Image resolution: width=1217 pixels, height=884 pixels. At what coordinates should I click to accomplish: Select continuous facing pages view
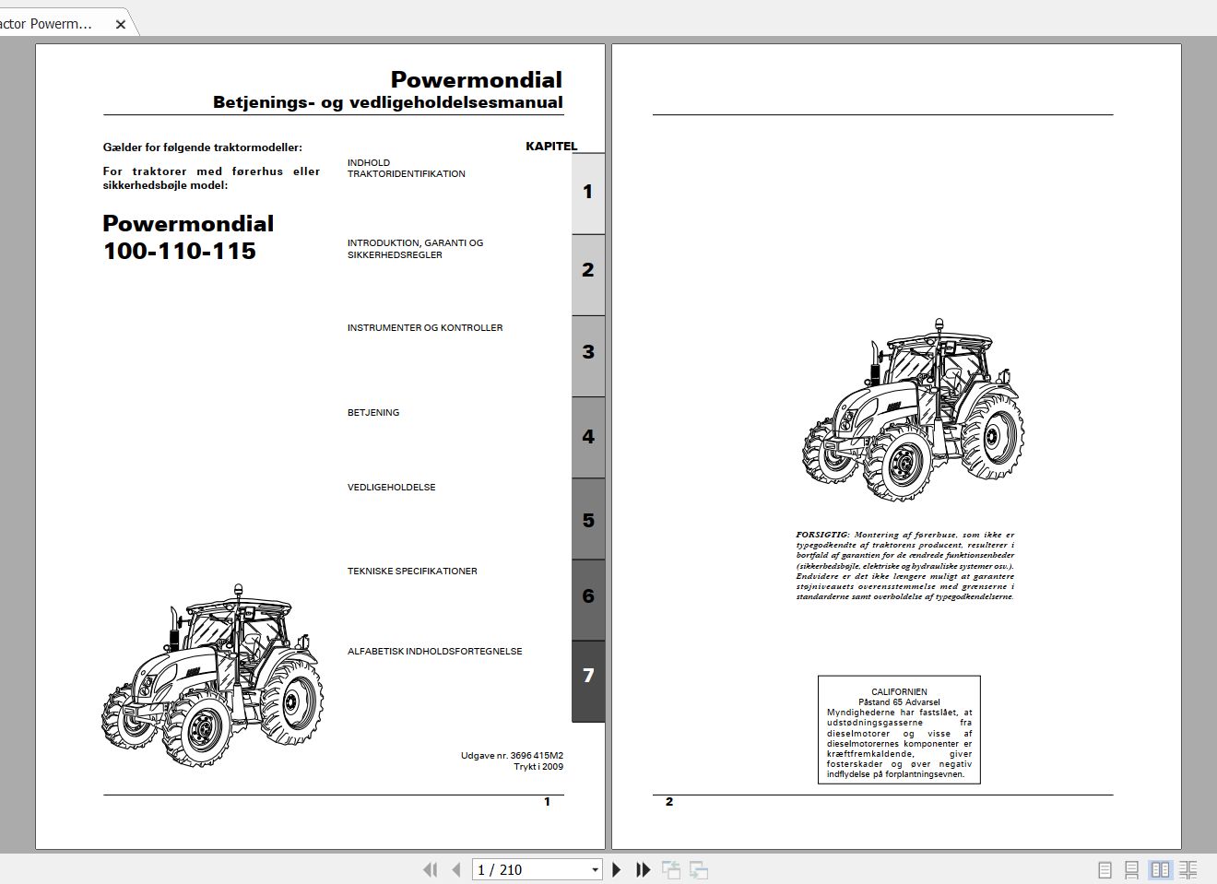coord(1188,869)
